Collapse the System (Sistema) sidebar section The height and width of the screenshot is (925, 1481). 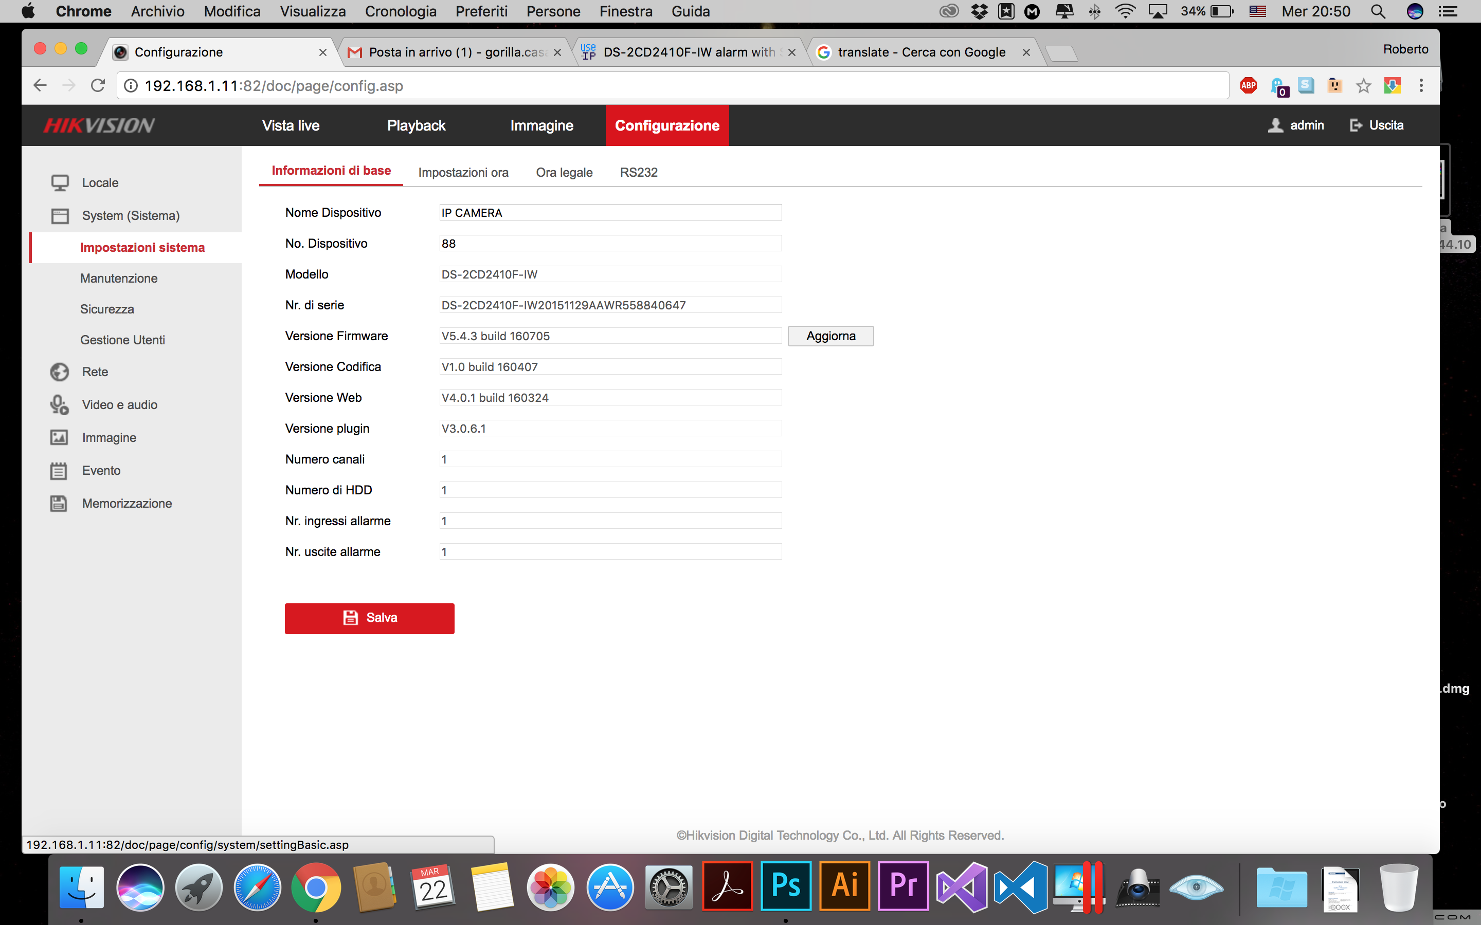(130, 216)
